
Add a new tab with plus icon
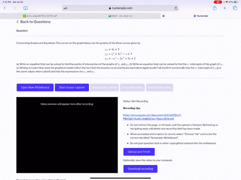click(x=224, y=8)
